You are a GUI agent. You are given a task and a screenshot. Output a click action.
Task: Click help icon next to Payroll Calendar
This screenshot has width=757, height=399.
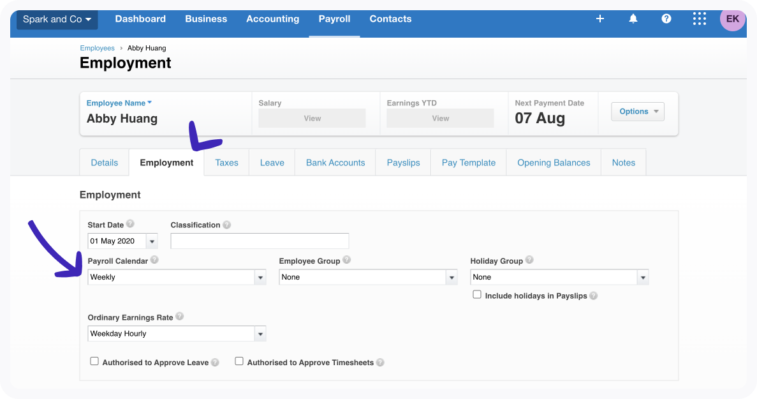(154, 260)
